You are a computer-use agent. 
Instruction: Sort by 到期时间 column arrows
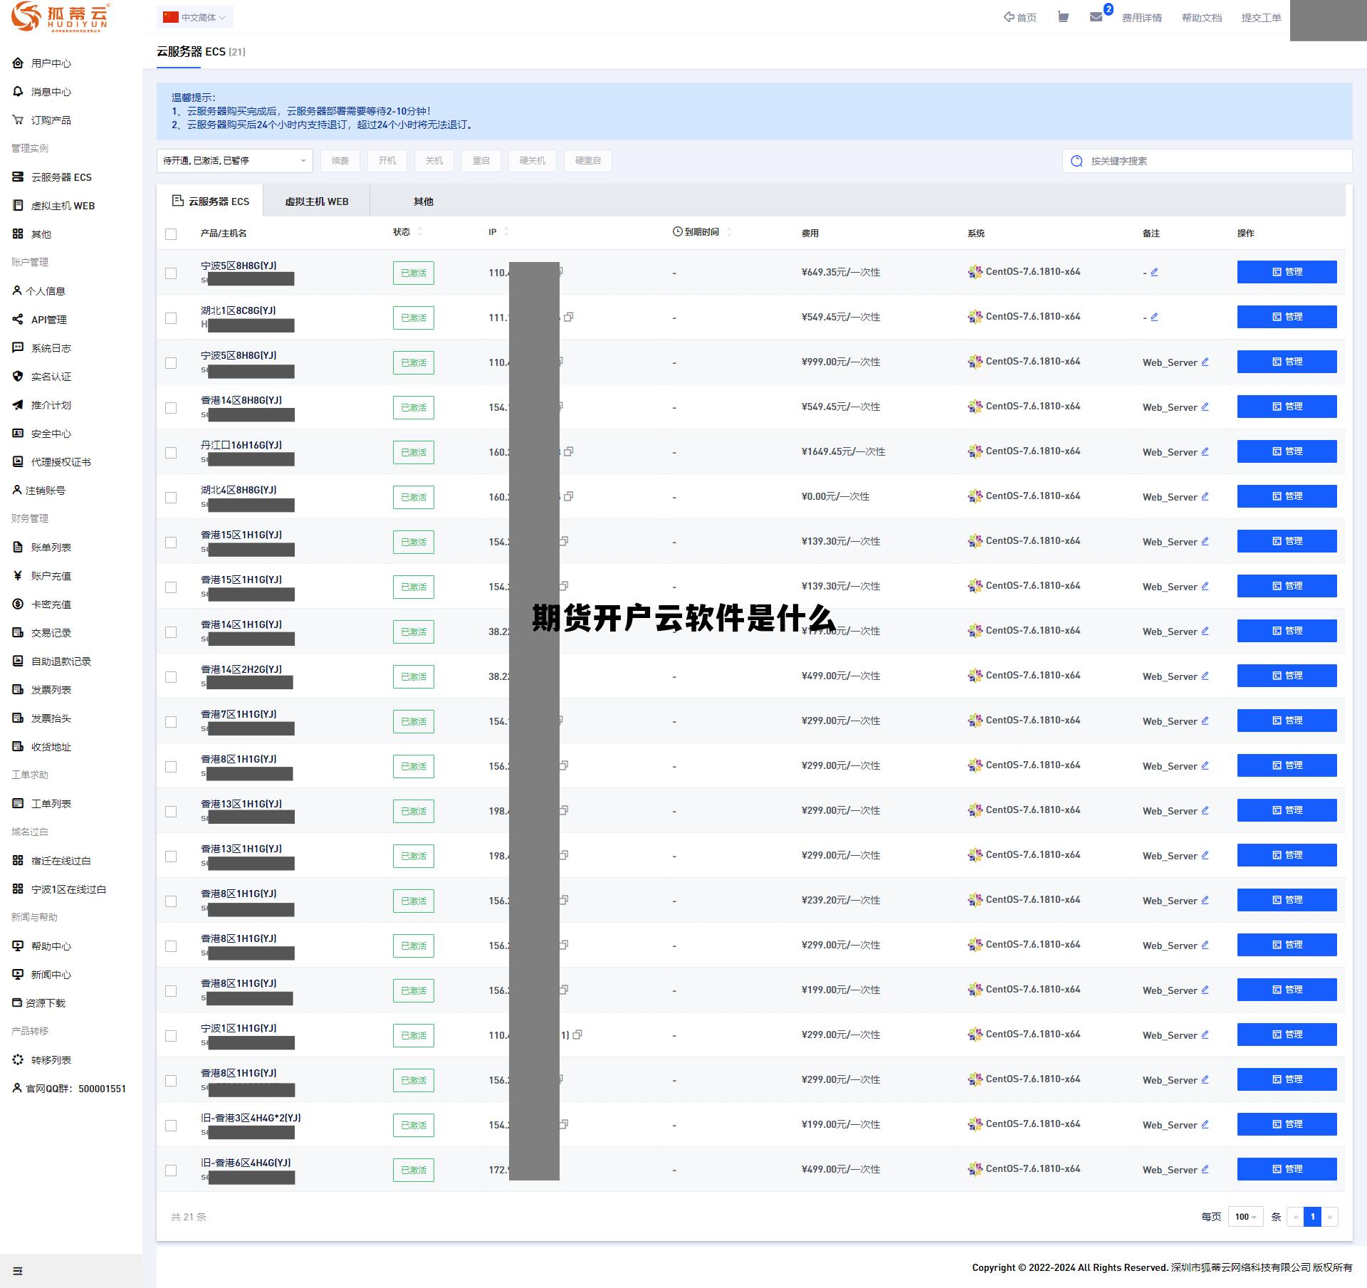click(729, 232)
